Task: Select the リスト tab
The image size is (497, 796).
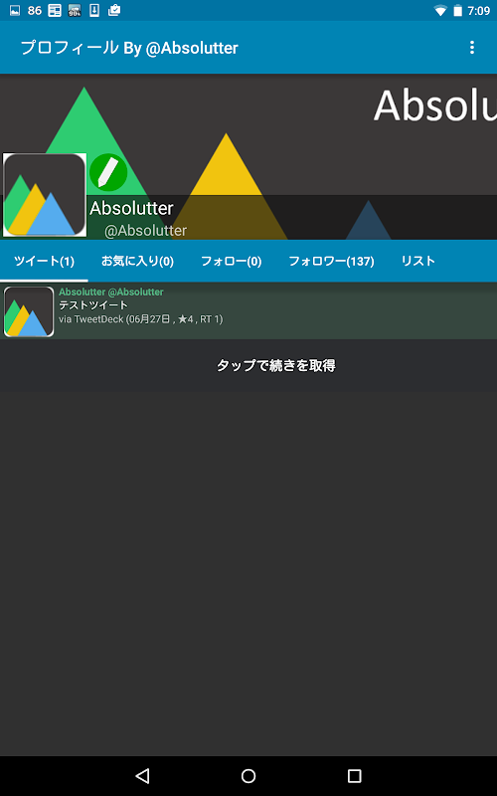Action: (417, 261)
